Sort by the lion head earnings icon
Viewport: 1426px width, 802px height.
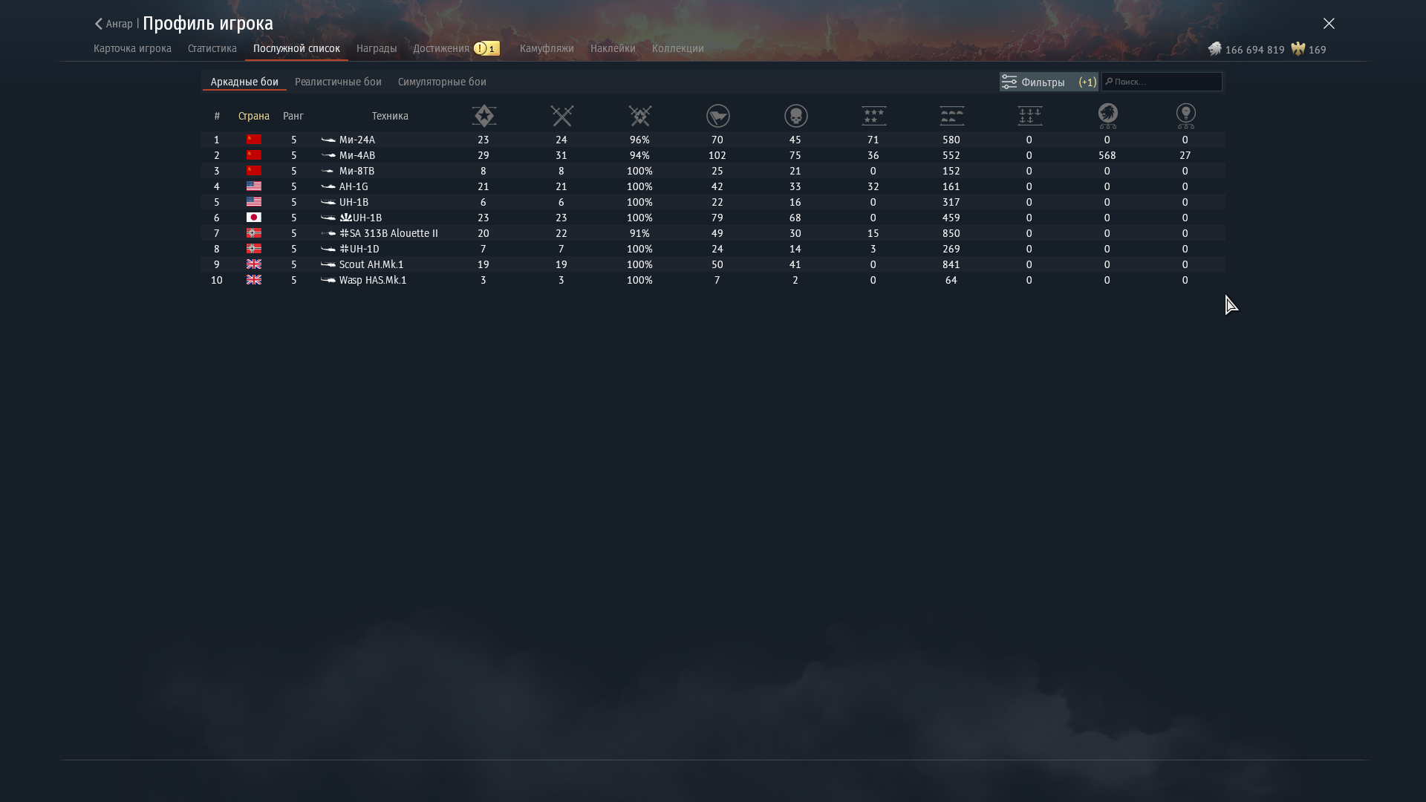click(1107, 116)
